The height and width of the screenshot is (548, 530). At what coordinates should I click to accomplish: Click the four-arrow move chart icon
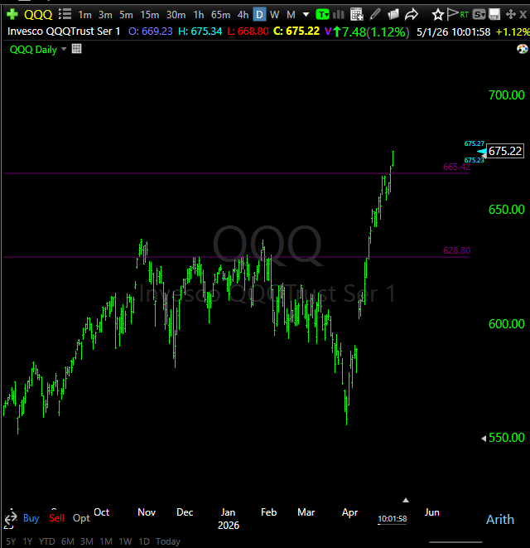510,14
